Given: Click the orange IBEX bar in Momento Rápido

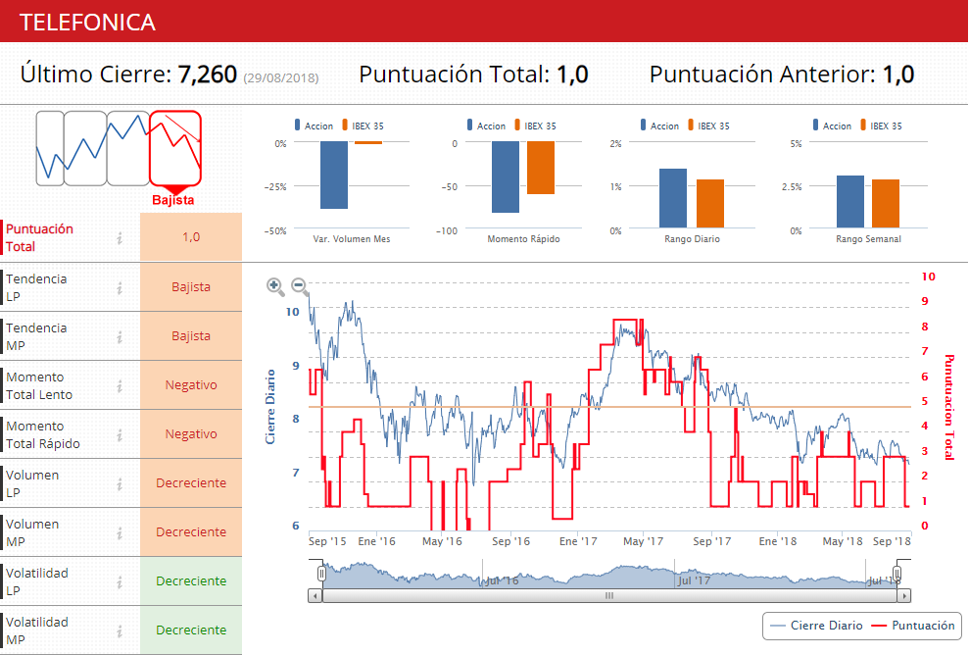Looking at the screenshot, I should (541, 168).
